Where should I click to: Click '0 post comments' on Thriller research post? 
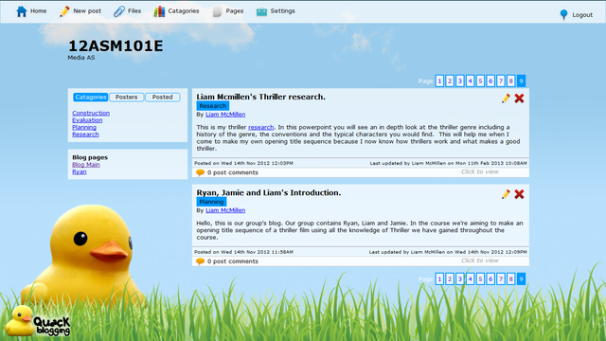pyautogui.click(x=233, y=172)
